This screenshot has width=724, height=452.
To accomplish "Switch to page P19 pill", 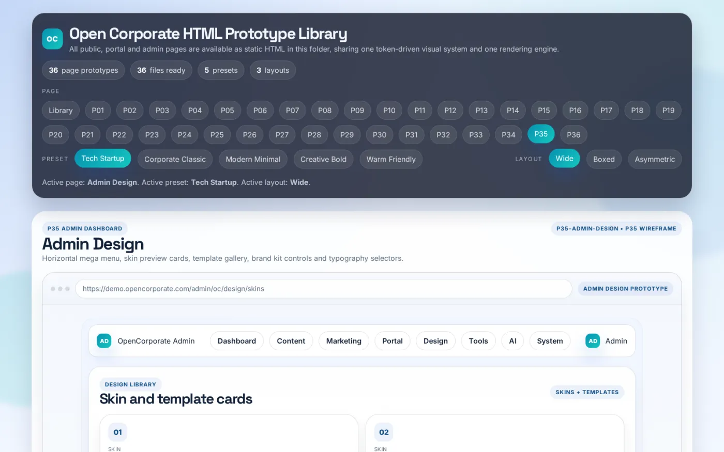I will (x=669, y=111).
